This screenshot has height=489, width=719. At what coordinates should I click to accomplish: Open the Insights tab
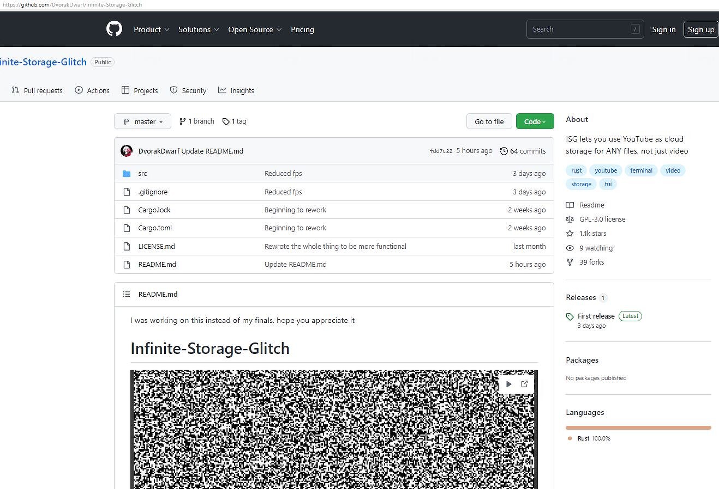pyautogui.click(x=236, y=90)
